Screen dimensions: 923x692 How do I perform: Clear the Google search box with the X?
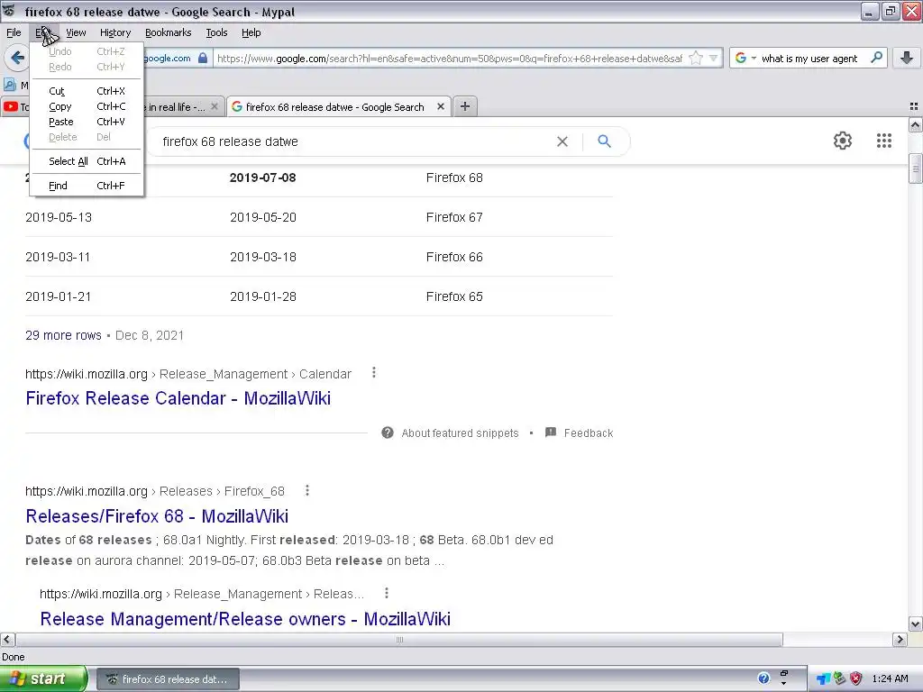(x=562, y=141)
